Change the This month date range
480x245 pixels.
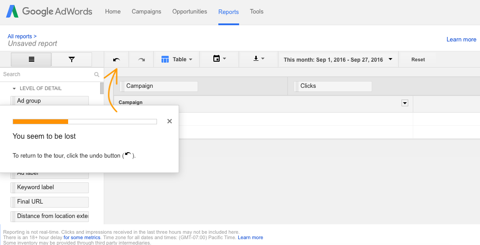(x=338, y=59)
